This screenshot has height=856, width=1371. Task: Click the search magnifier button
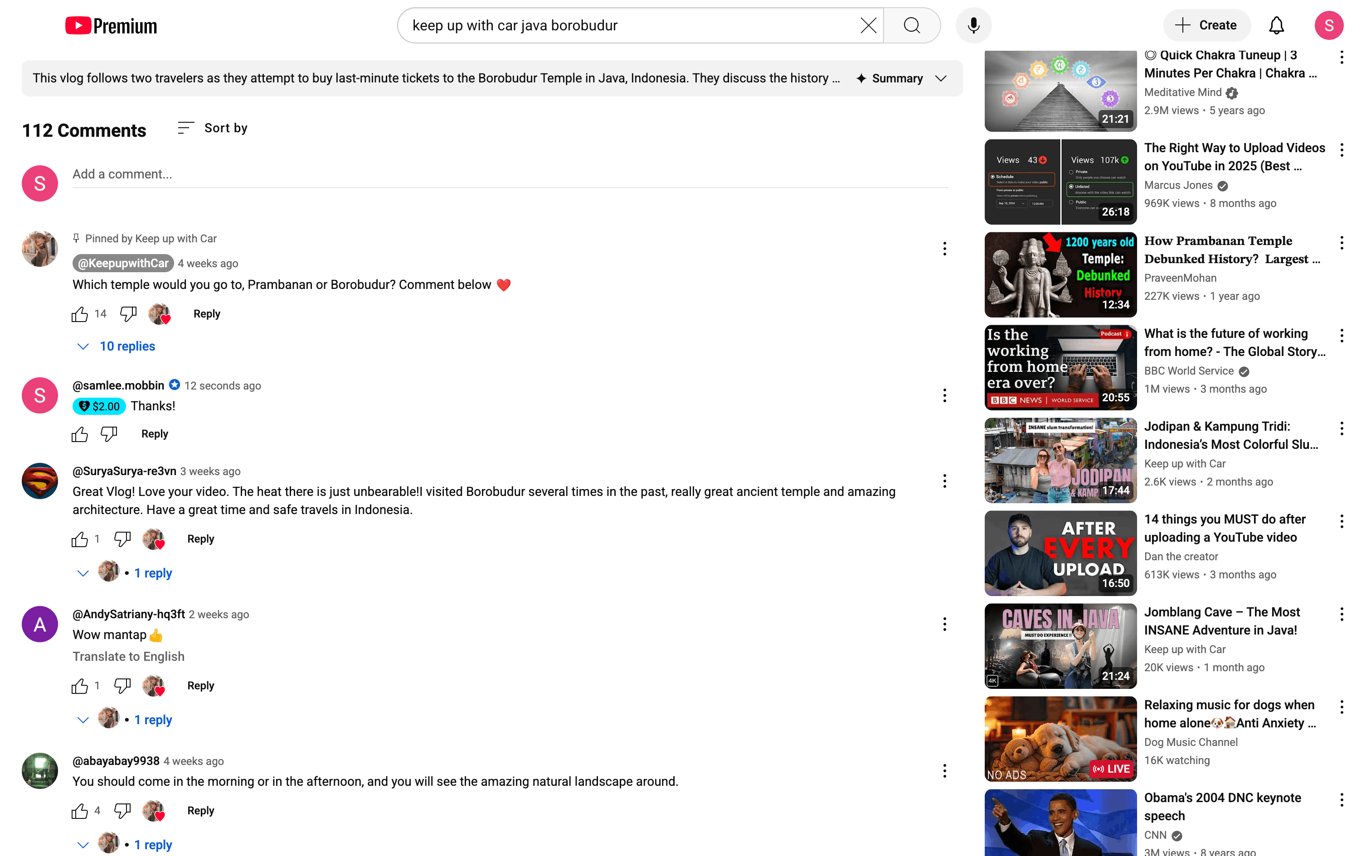[912, 25]
